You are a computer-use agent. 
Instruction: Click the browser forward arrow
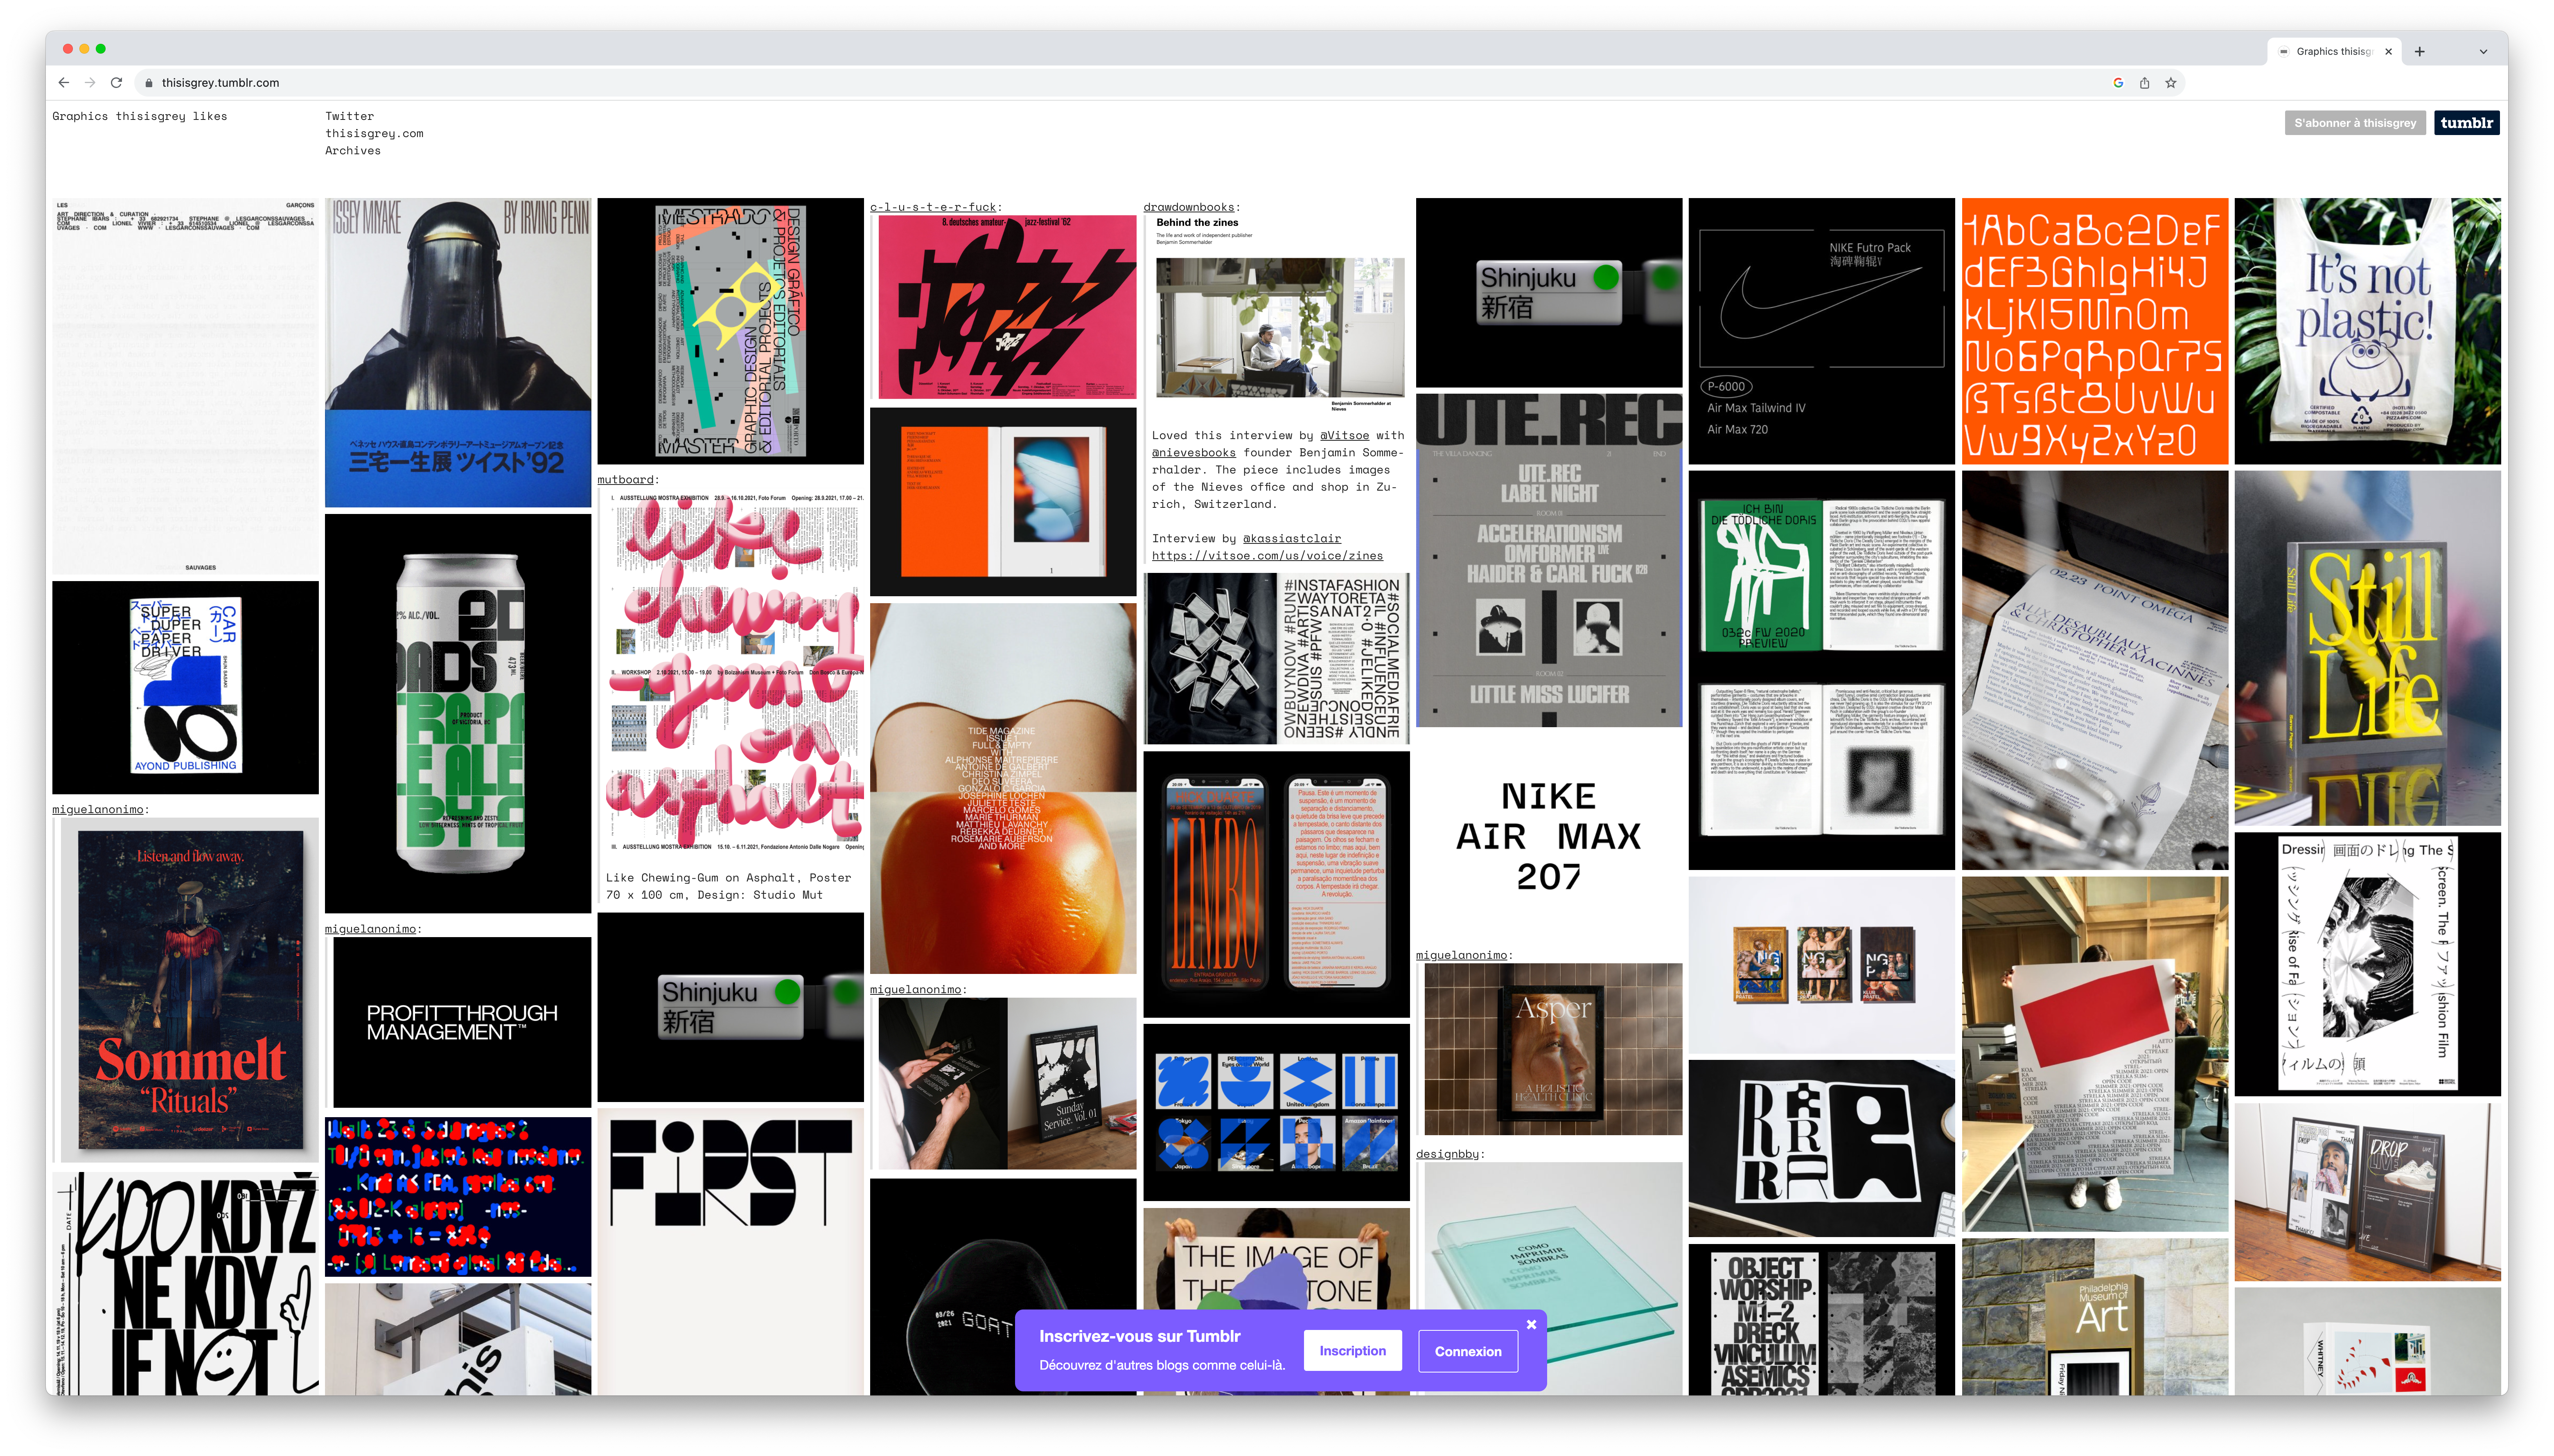(90, 83)
